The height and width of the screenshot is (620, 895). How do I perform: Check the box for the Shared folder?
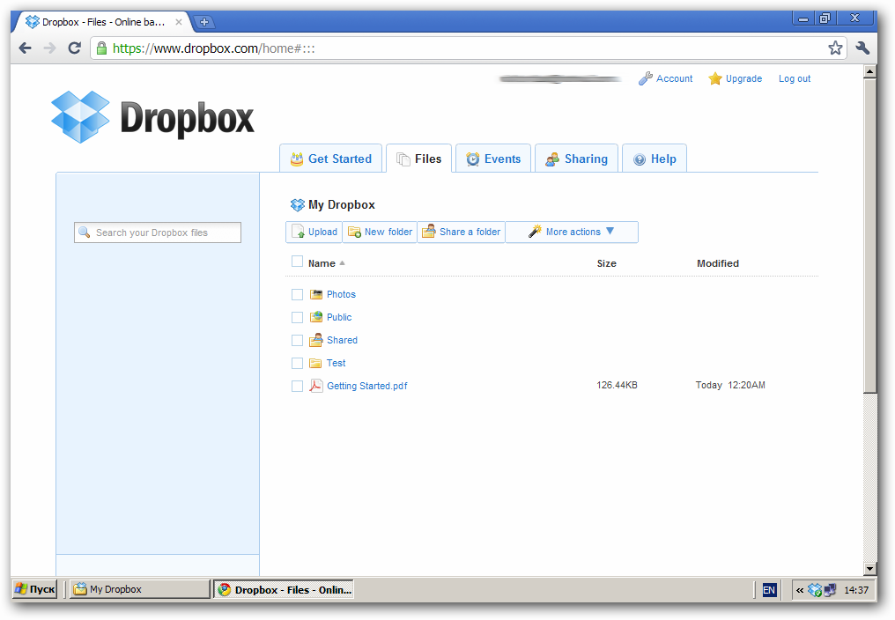coord(297,340)
